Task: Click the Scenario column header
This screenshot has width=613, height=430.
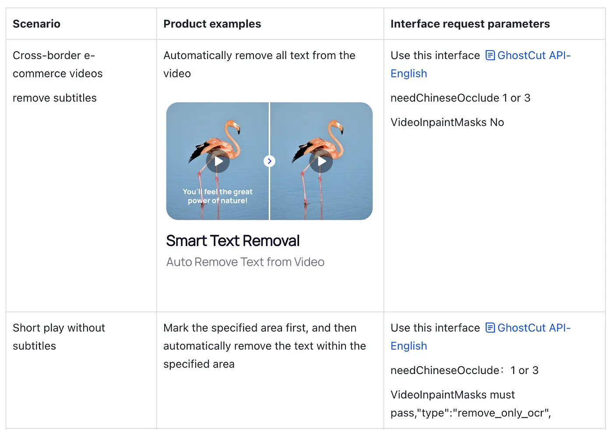Action: click(x=36, y=24)
